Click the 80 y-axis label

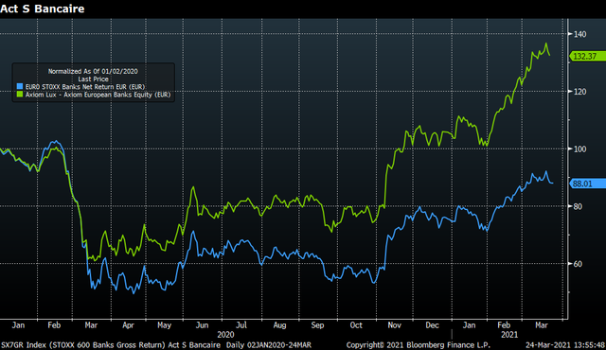click(x=579, y=207)
